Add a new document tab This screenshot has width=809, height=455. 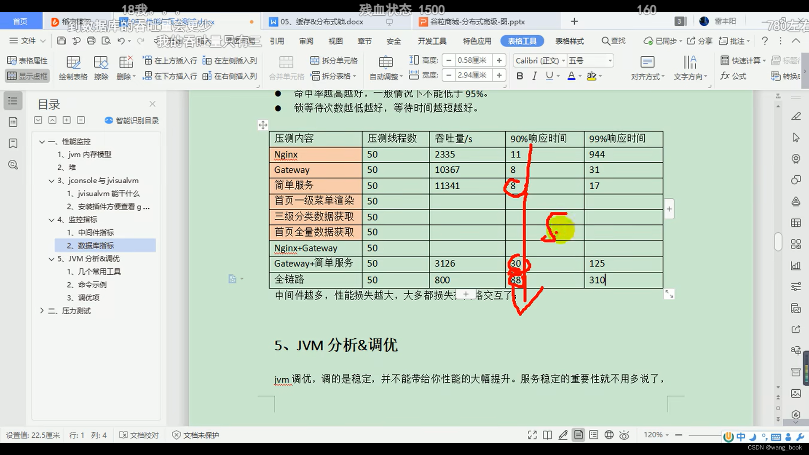(x=574, y=21)
